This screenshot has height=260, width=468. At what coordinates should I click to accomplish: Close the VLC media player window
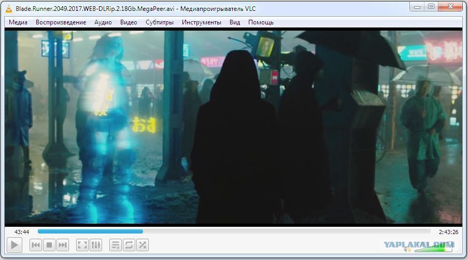[451, 7]
